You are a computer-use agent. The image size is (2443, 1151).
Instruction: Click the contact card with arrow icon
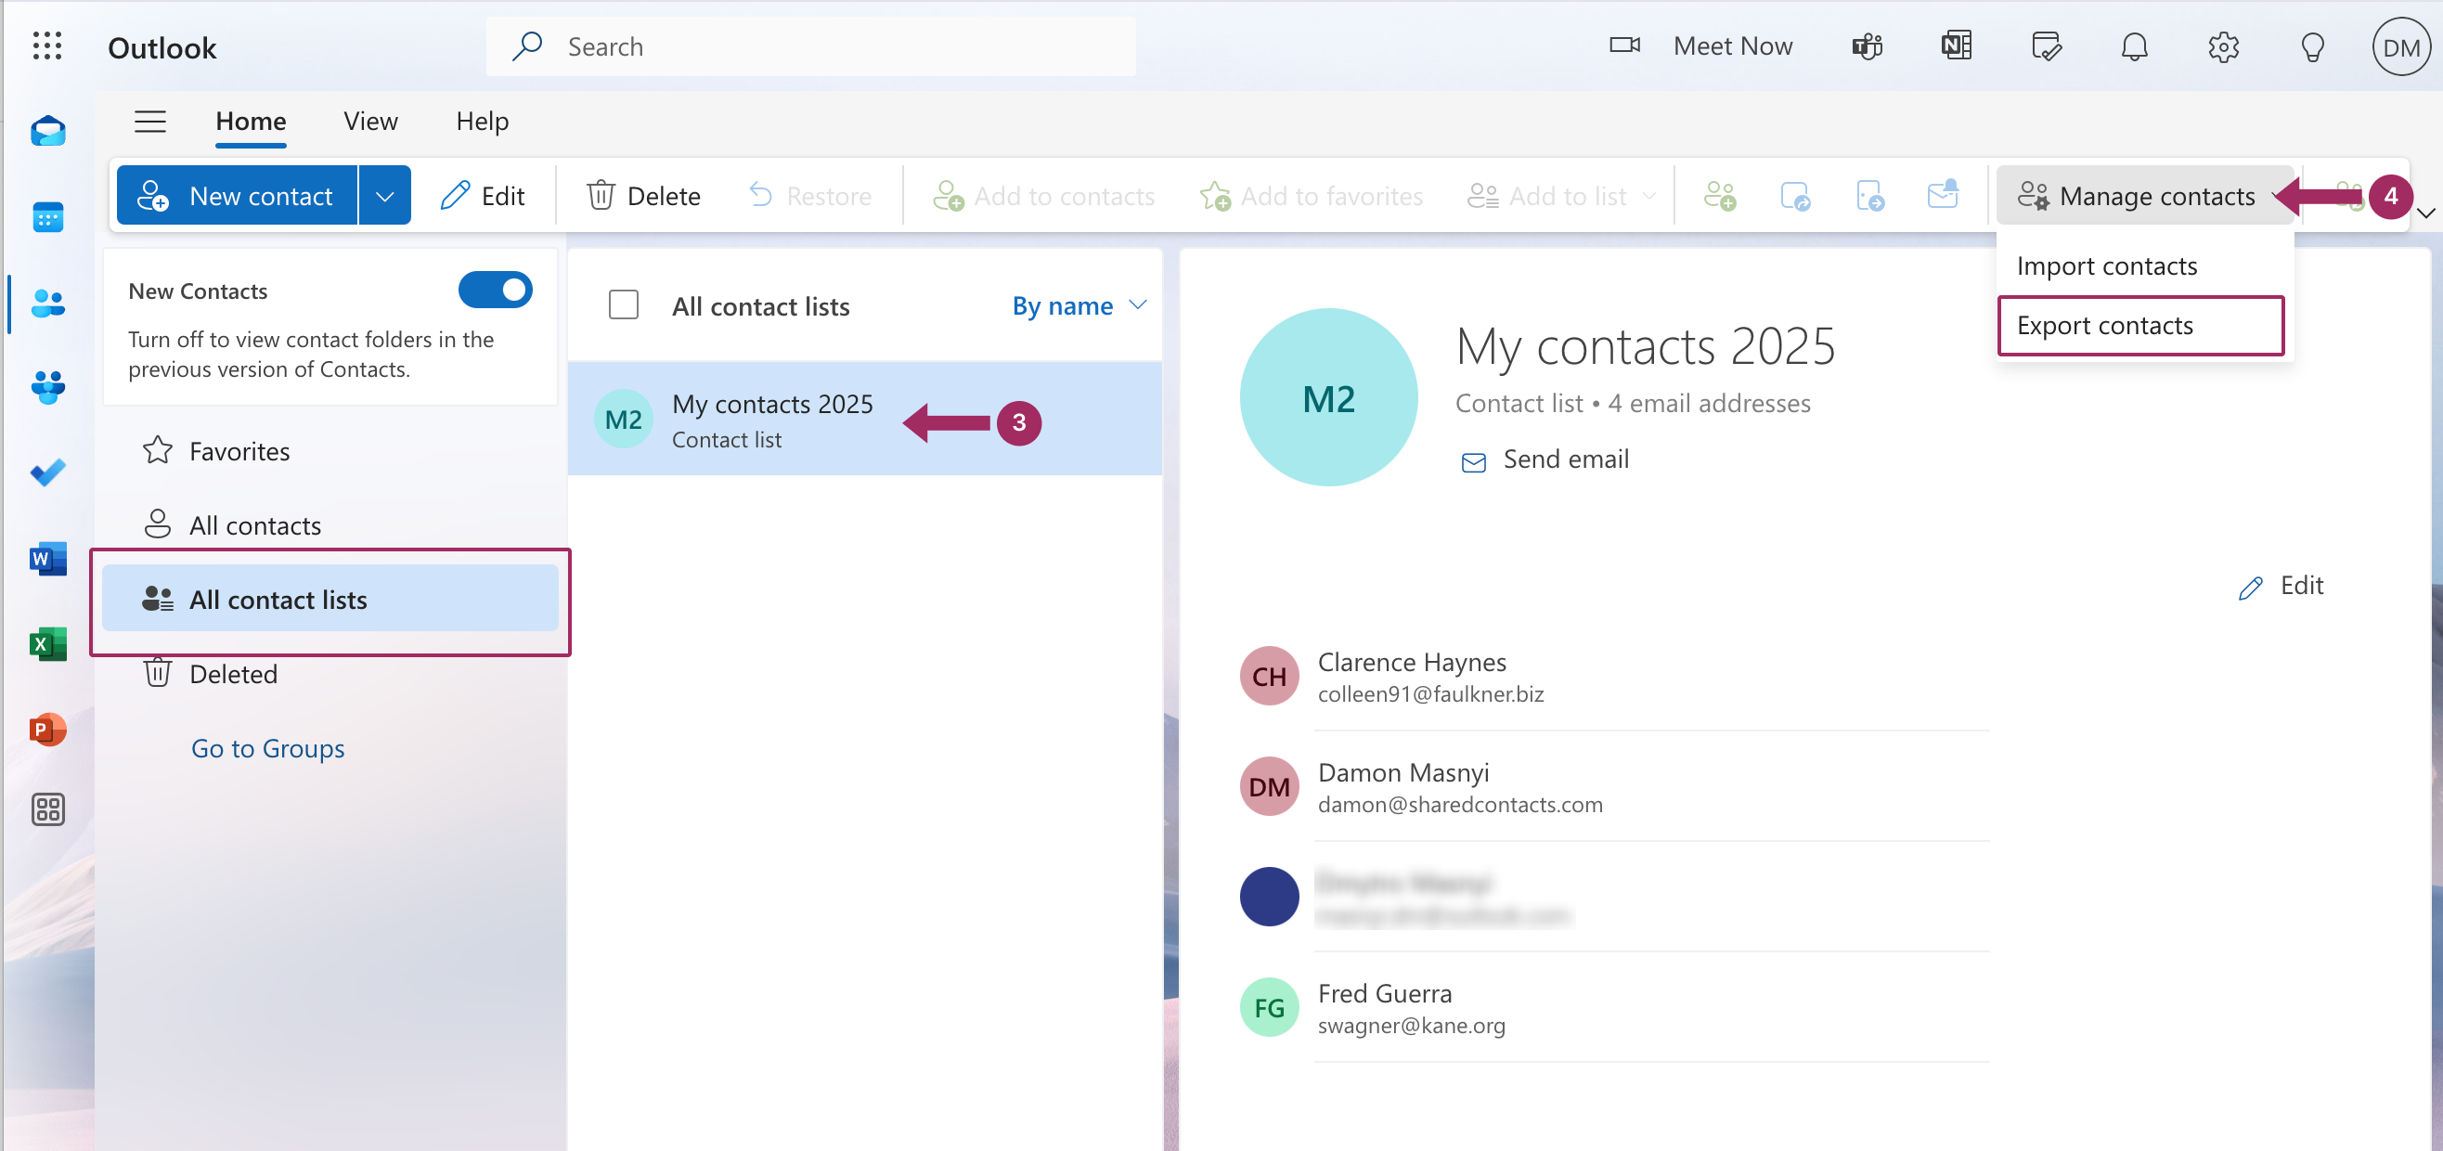1869,195
